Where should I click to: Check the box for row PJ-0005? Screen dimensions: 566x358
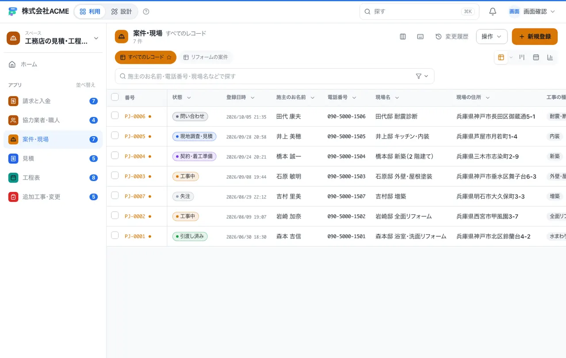pyautogui.click(x=115, y=135)
